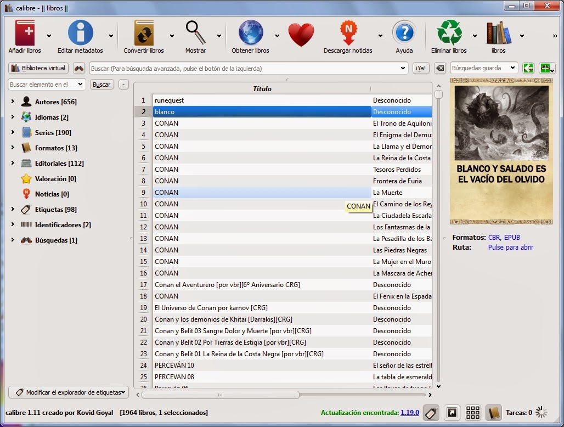Image resolution: width=564 pixels, height=427 pixels.
Task: Toggle the cover grid icon in status bar
Action: [x=472, y=413]
